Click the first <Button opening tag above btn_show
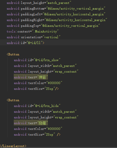Screen dimensions: 117x148 pos(13,55)
